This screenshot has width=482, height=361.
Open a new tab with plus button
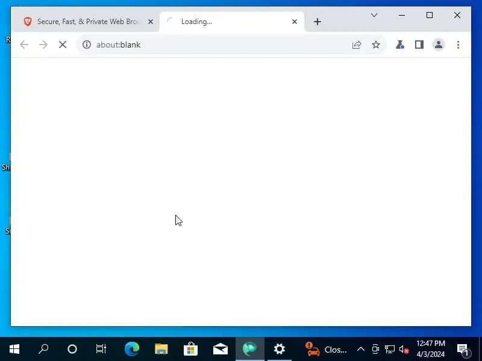pyautogui.click(x=318, y=22)
